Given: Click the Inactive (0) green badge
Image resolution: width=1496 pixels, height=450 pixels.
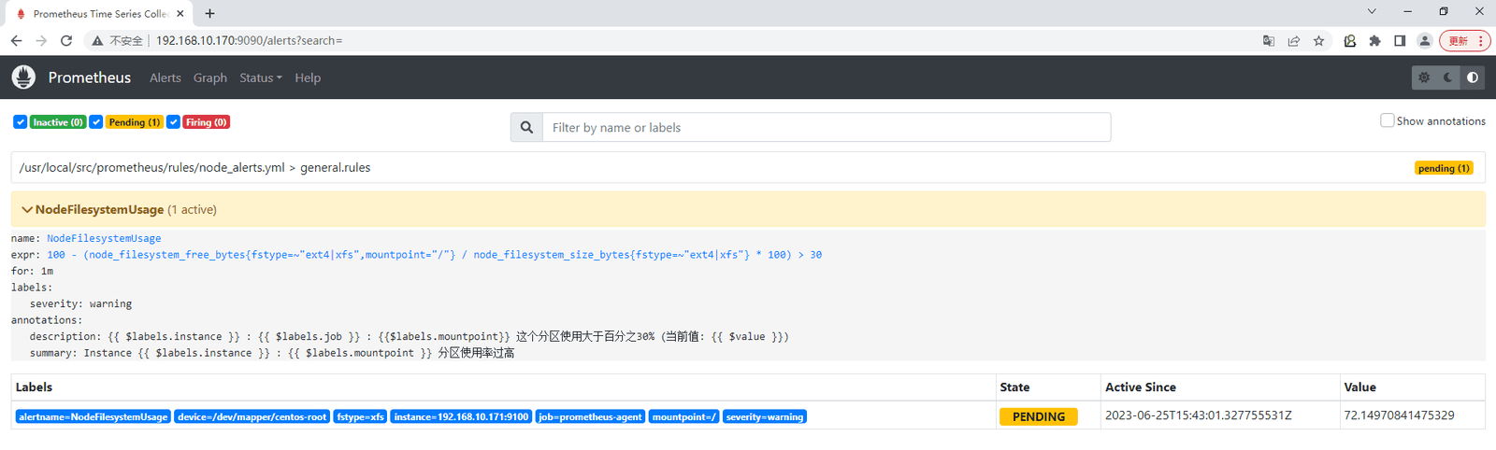Looking at the screenshot, I should (x=58, y=122).
